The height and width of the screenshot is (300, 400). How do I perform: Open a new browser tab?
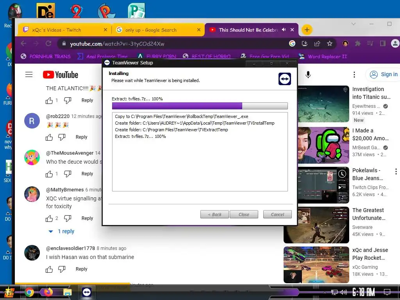click(x=307, y=30)
